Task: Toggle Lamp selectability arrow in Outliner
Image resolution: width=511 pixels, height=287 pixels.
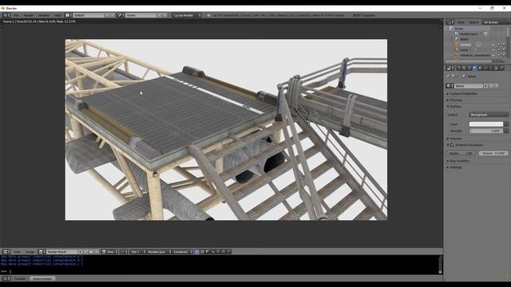Action: [x=498, y=49]
